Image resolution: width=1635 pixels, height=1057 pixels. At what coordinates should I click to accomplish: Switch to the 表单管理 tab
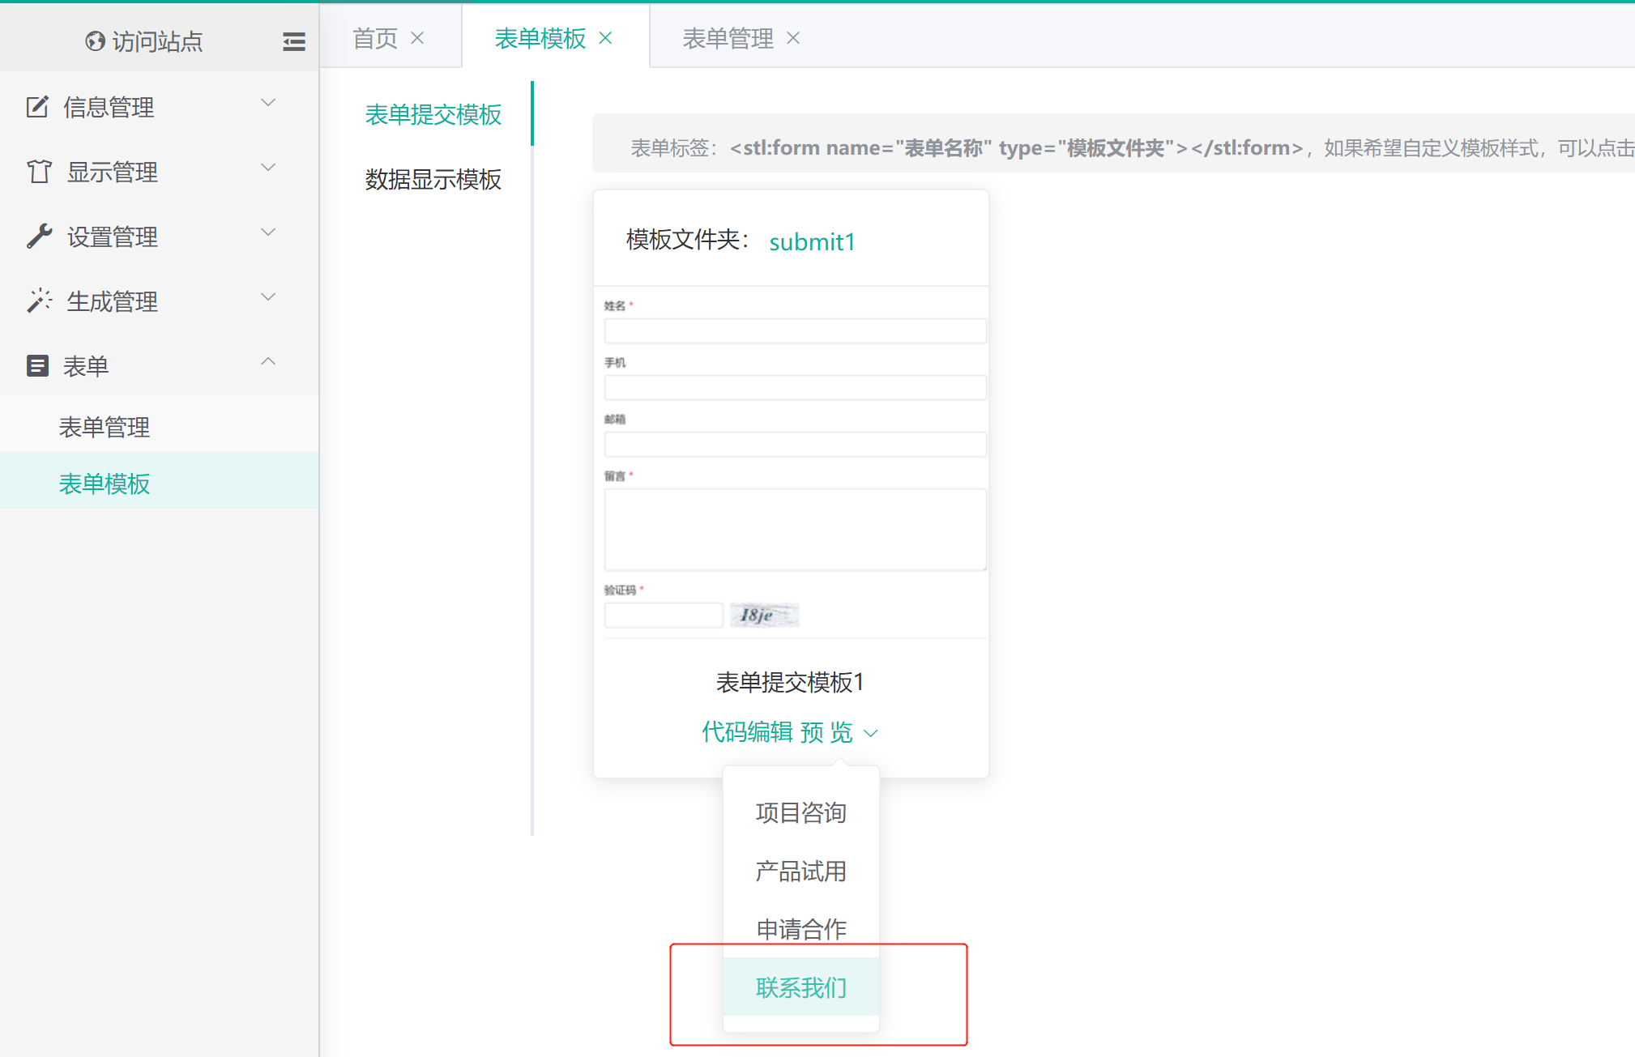point(728,38)
